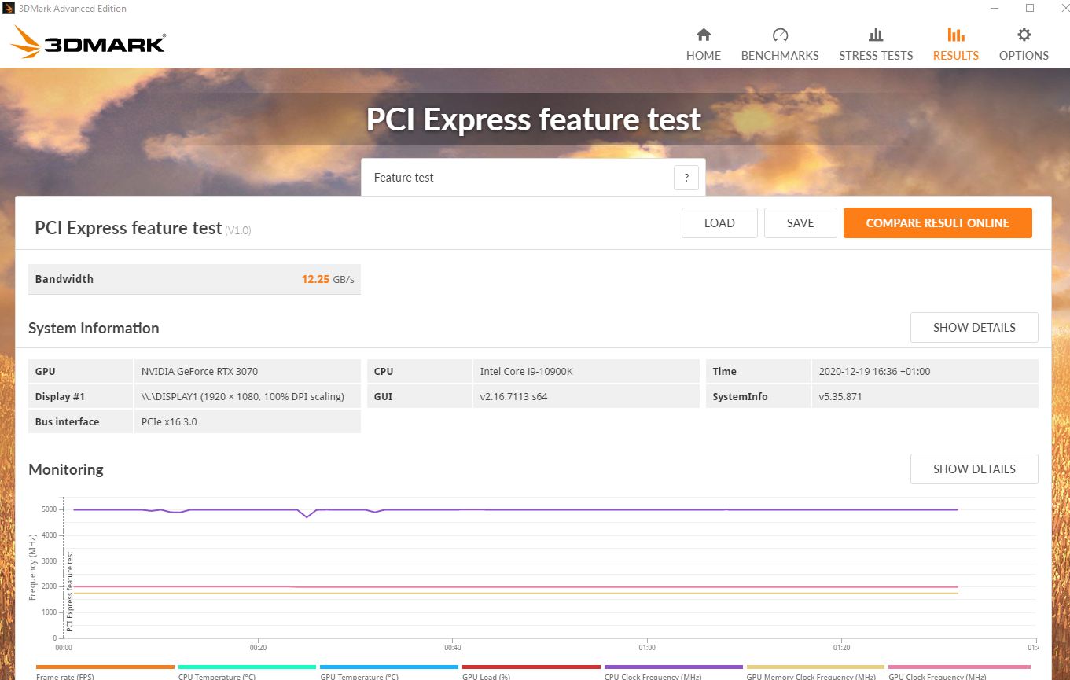This screenshot has width=1070, height=680.
Task: Click the 3DMARK logo in the header
Action: click(x=88, y=42)
